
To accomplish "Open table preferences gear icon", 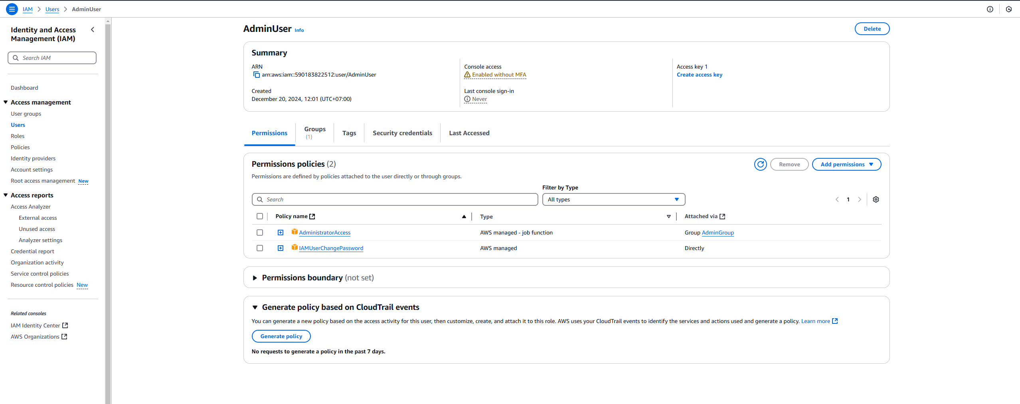I will click(x=876, y=199).
